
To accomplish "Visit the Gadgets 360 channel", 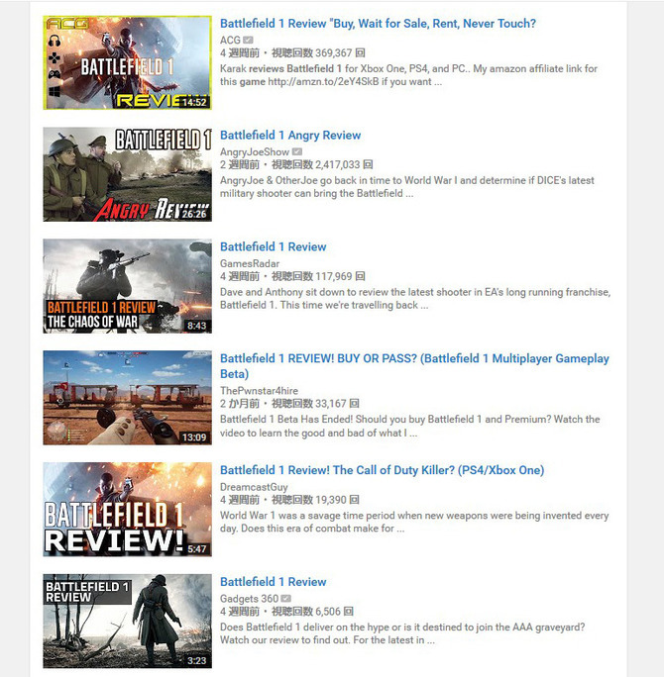I will (249, 599).
